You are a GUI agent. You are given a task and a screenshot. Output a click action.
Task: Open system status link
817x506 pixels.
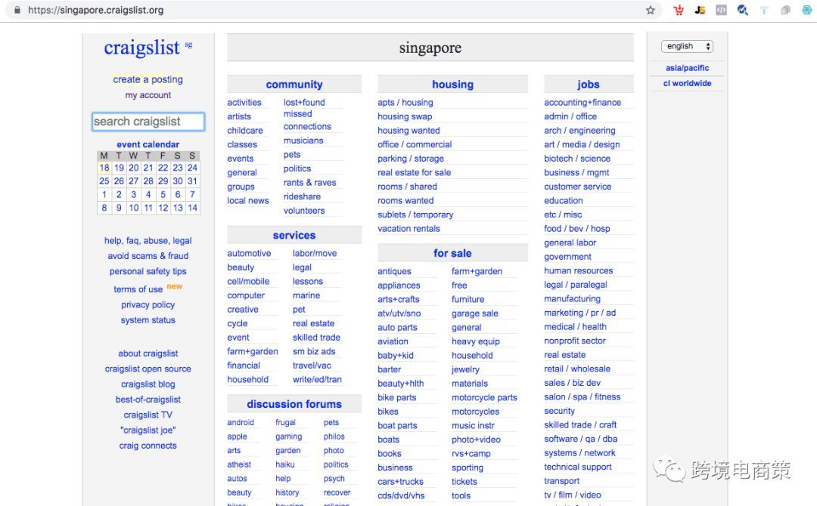coord(148,320)
